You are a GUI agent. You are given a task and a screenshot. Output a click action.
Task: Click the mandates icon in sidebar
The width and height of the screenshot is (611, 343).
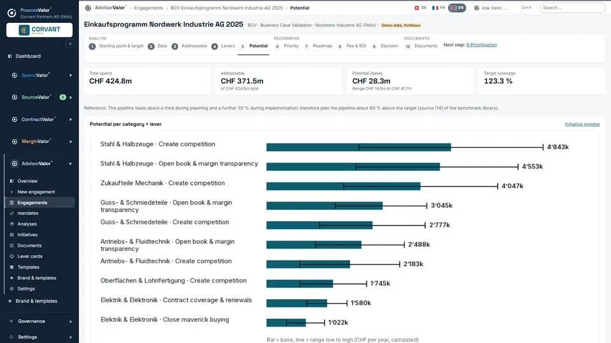click(11, 213)
